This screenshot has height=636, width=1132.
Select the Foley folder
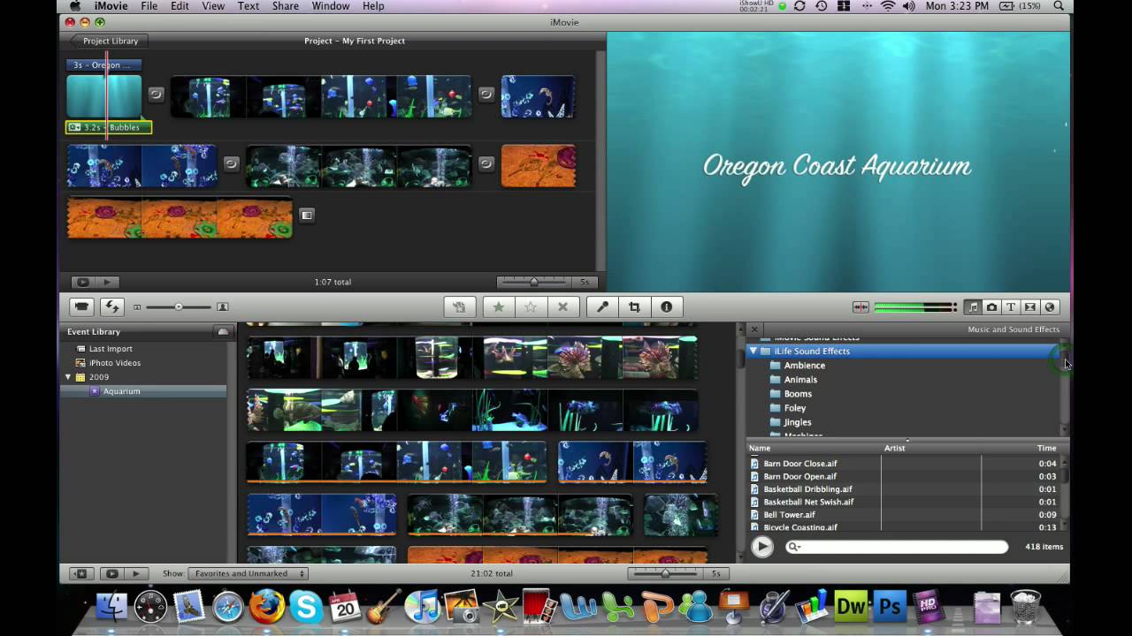pyautogui.click(x=788, y=407)
